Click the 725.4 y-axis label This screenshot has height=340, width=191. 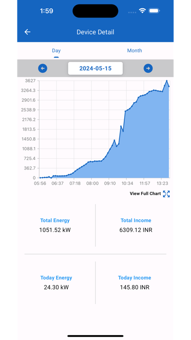pos(30,158)
